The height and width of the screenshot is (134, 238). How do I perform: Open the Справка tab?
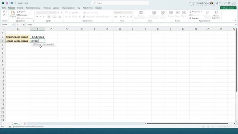click(x=98, y=8)
